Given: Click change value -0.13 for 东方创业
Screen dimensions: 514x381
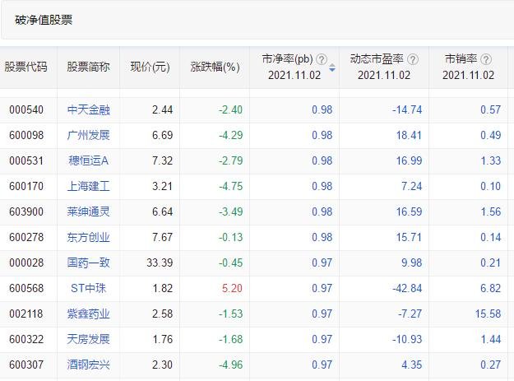Looking at the screenshot, I should click(x=231, y=237).
